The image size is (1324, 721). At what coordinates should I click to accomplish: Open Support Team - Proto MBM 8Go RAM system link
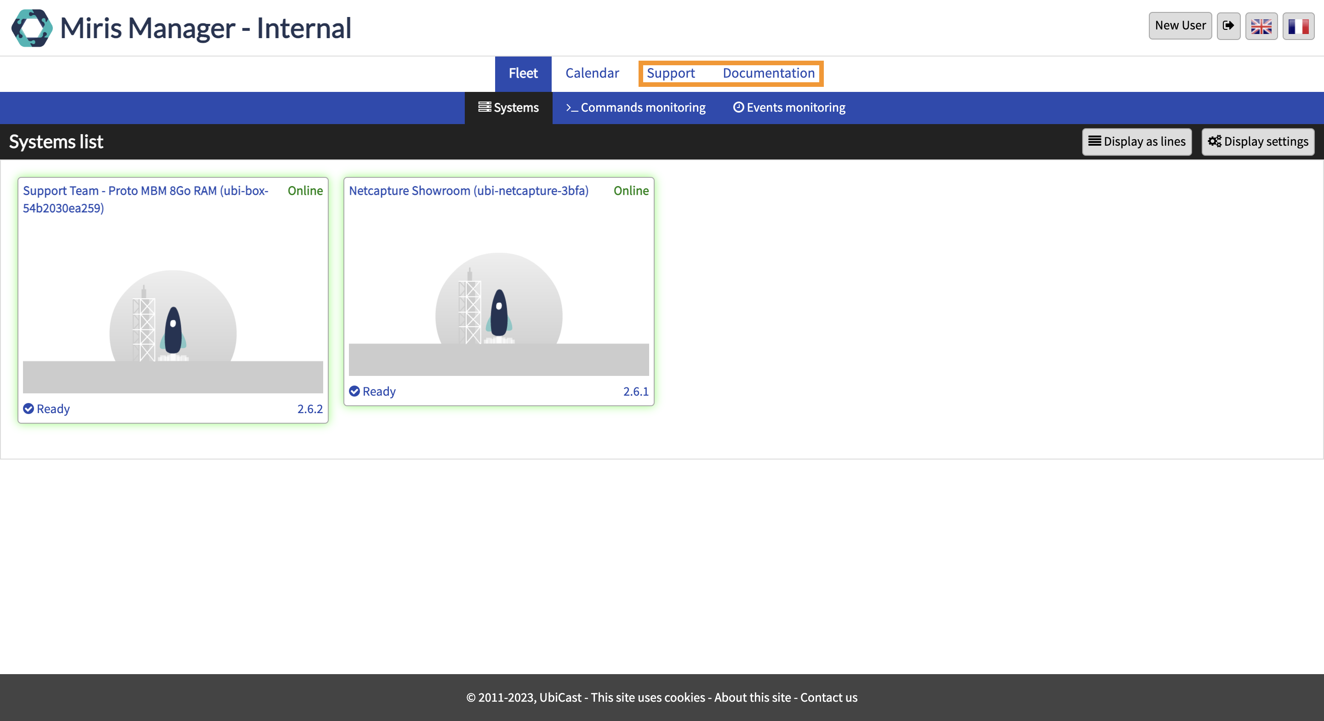[146, 199]
